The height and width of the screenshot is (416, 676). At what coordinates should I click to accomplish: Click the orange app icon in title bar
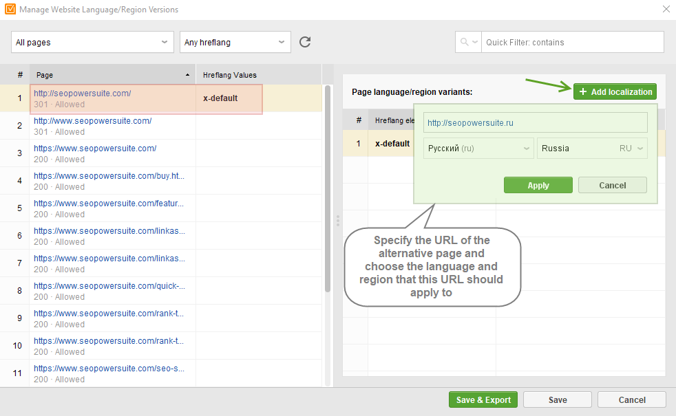click(x=10, y=9)
